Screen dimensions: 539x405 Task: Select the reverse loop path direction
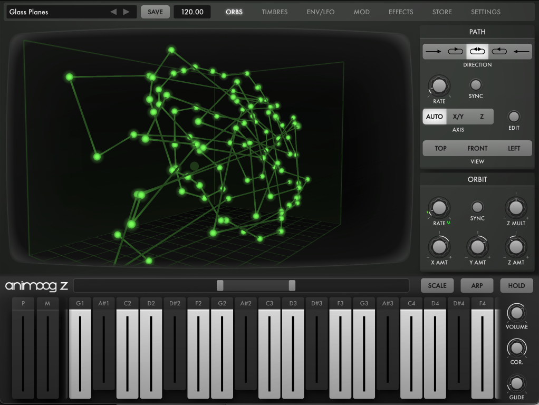[x=499, y=52]
